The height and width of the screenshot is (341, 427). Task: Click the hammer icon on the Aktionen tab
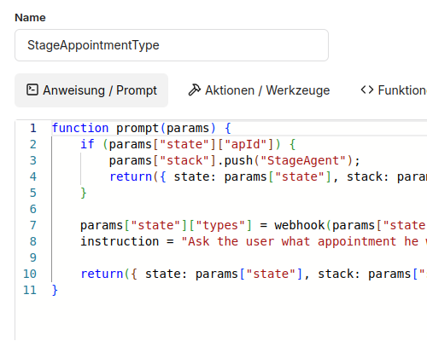[x=195, y=90]
